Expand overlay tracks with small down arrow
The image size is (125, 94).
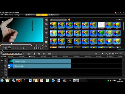coord(2,63)
